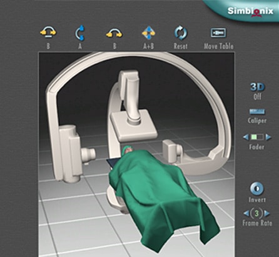Screen dimensions: 279x257
Task: Select the Caliper measurement tool icon
Action: coord(257,112)
